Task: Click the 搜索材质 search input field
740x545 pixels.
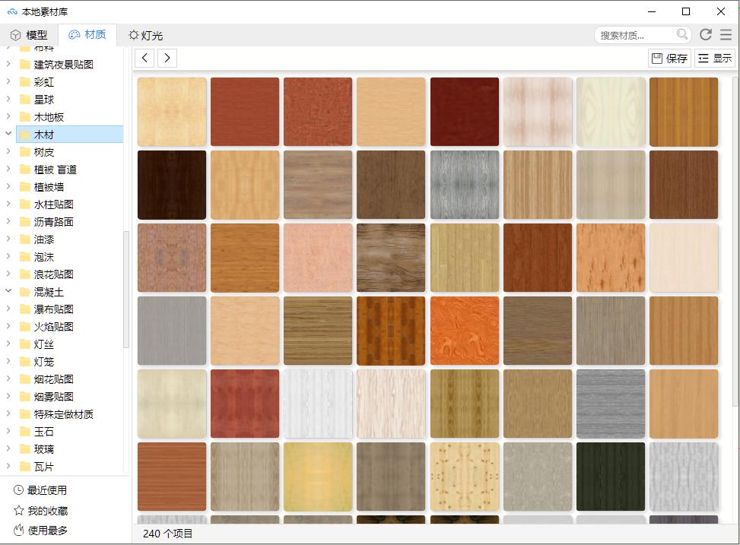Action: [x=634, y=35]
